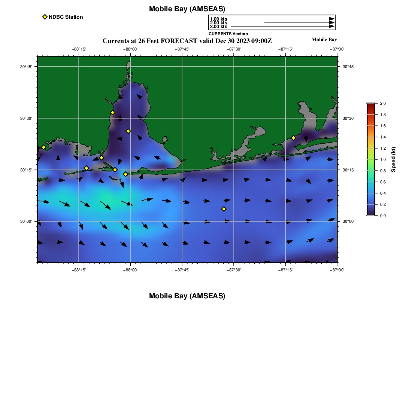Click the lower 'Mobile Bay (AMSEAS)' heading
412x393 pixels.
coord(187,296)
